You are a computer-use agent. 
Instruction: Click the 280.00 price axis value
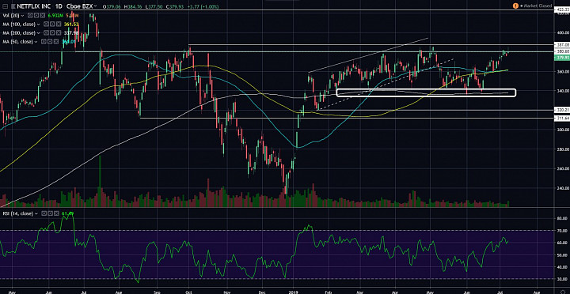562,149
